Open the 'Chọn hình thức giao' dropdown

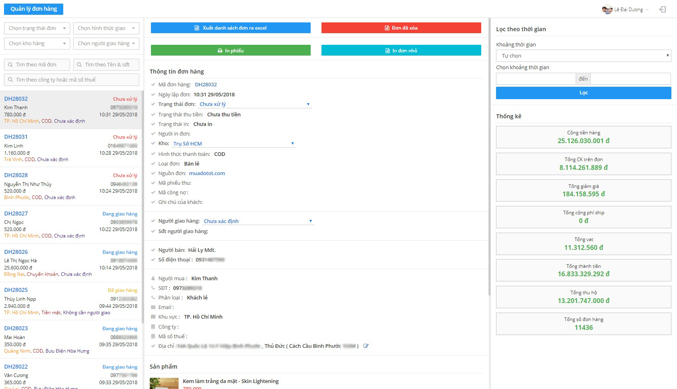(x=106, y=28)
